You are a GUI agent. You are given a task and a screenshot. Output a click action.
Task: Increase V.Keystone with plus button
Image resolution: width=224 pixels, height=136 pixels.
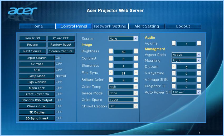tap(199, 73)
